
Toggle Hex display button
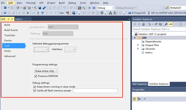(x=62, y=13)
